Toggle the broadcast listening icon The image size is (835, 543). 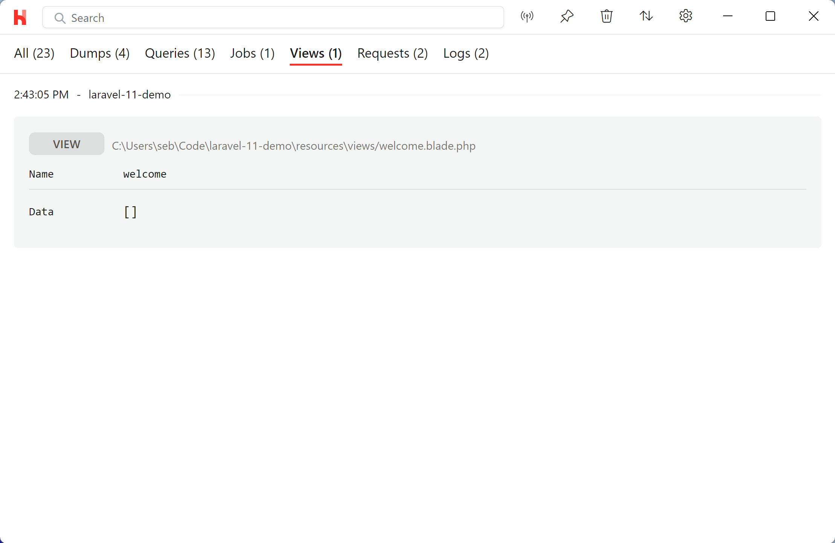pyautogui.click(x=527, y=16)
